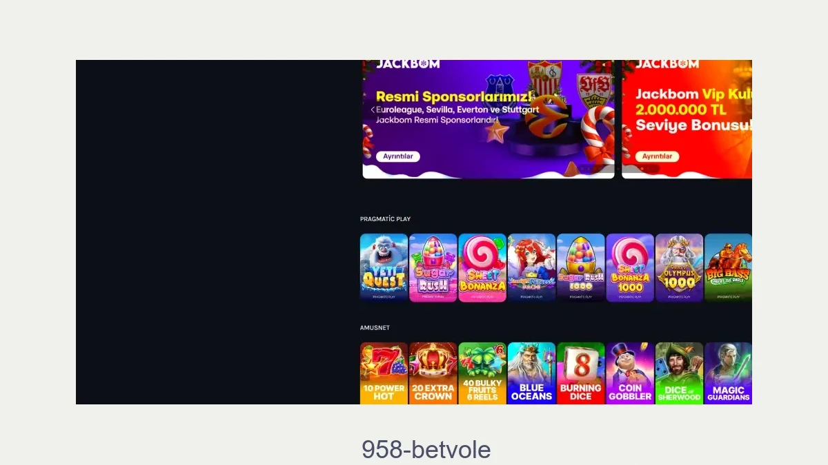Click Ayrıntılar on the VIP bonus banner
The image size is (828, 465).
click(x=658, y=156)
